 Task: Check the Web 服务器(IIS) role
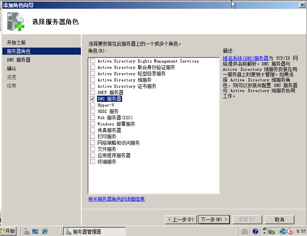pyautogui.click(x=92, y=117)
